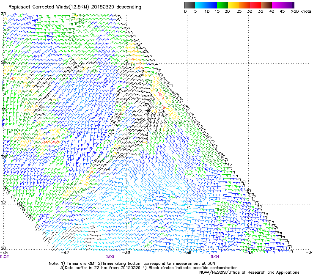Viewport: 313px width, 275px height.
Task: Click the longitude label -42
Action: click(x=65, y=253)
